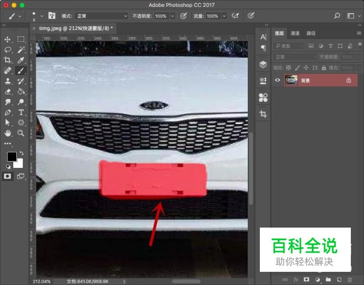Enable airbrush-style build-up

(236, 16)
